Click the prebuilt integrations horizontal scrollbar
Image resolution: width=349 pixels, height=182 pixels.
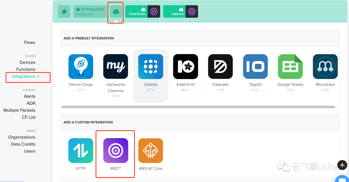coord(198,107)
